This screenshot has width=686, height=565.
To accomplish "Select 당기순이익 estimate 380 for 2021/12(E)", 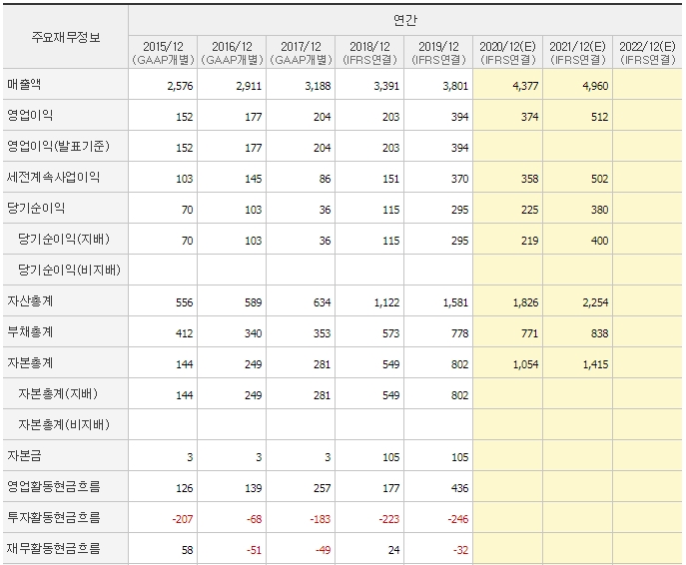I will tap(599, 210).
